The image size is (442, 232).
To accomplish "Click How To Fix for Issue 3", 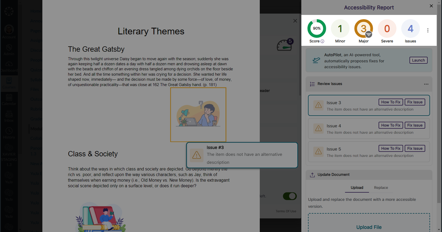I will 391,102.
